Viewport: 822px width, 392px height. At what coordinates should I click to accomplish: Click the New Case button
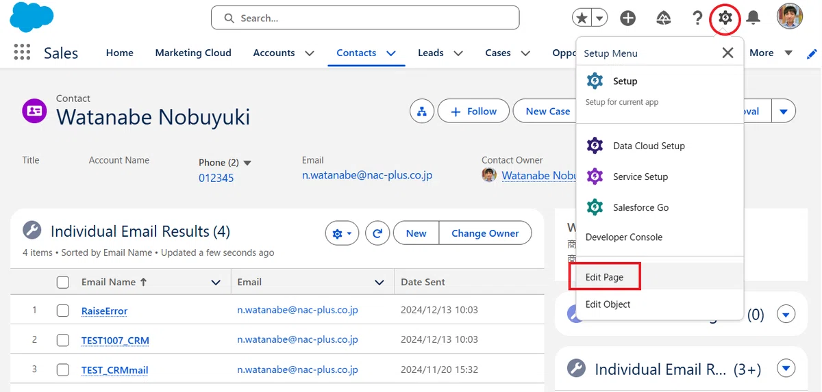pyautogui.click(x=548, y=111)
